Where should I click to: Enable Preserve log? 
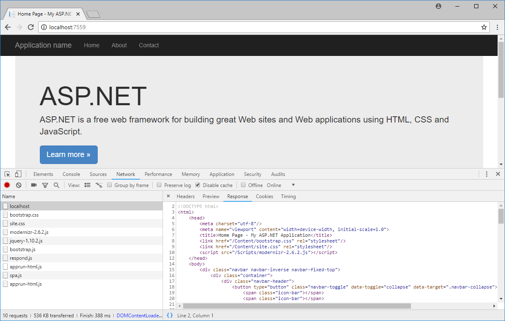click(159, 185)
